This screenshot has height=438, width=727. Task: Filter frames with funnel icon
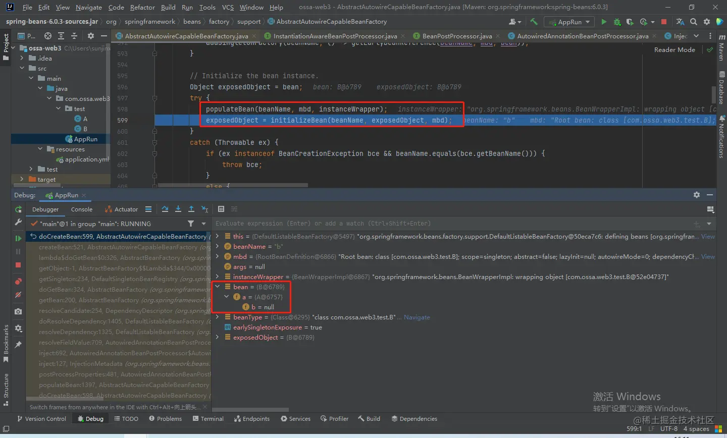191,224
